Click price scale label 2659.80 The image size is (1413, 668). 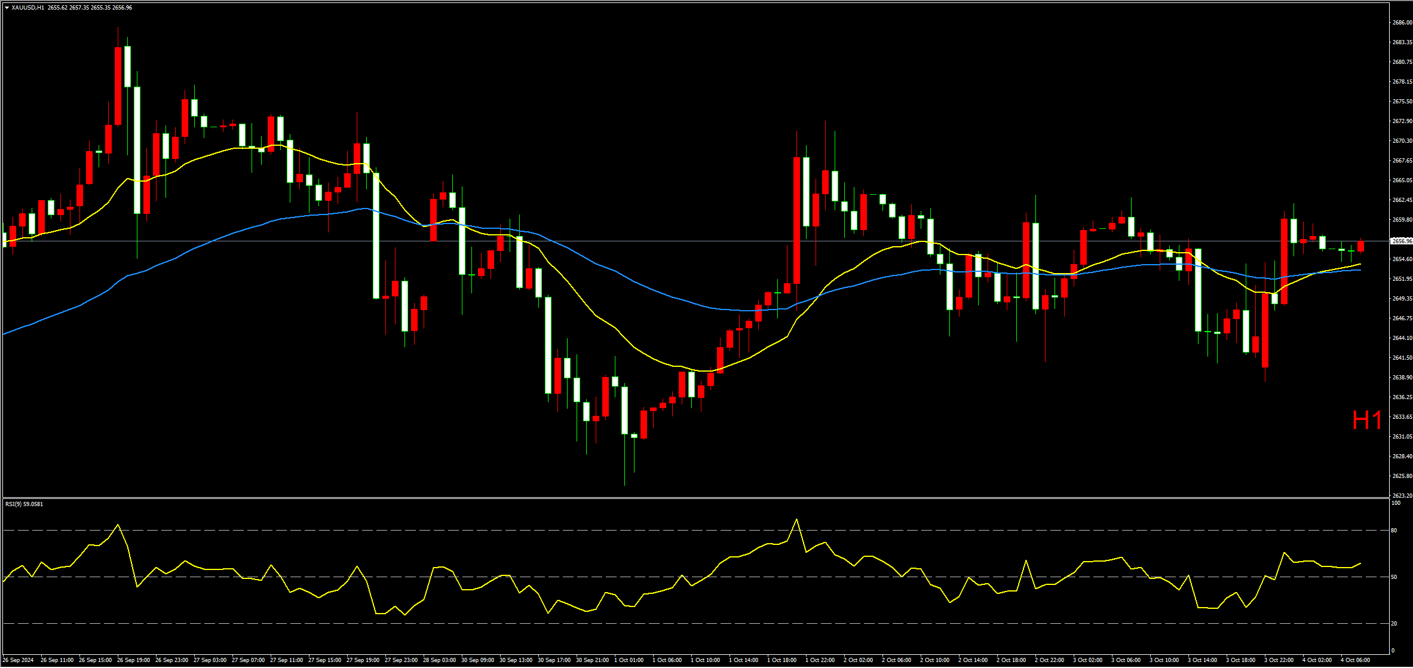[1402, 220]
